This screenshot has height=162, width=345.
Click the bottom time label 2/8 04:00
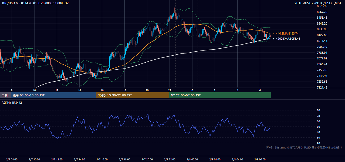click(238, 159)
